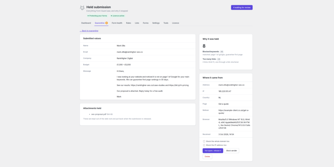Screen dimensions: 334x167
Task: Tick 'Block the whole domain too' checkbox
Action: [204, 141]
